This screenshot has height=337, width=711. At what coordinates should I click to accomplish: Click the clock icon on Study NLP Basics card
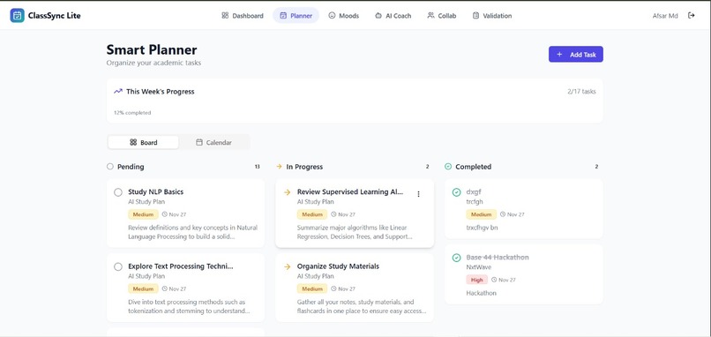tap(165, 214)
